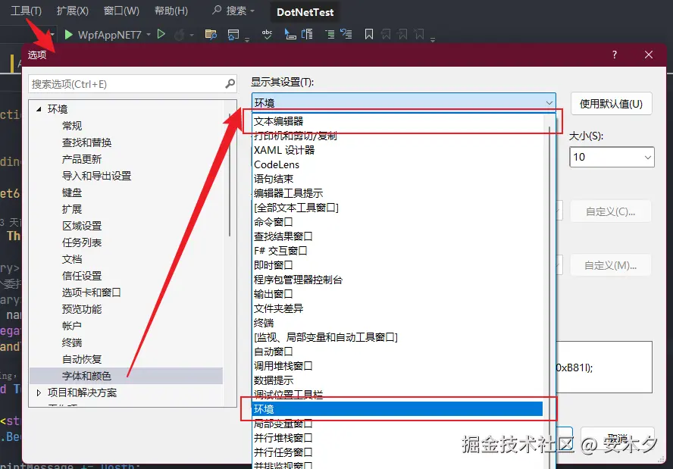Click magnifier icon in options search box
The height and width of the screenshot is (469, 673).
[230, 83]
